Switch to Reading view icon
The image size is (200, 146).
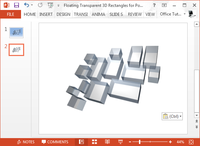click(107, 142)
